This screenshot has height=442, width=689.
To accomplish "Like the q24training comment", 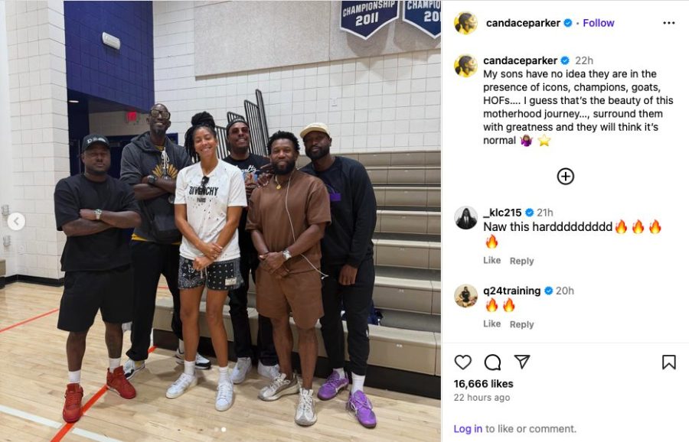I will tap(491, 324).
